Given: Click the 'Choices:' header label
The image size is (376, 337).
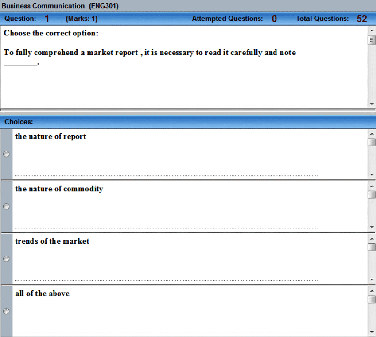Looking at the screenshot, I should tap(18, 122).
